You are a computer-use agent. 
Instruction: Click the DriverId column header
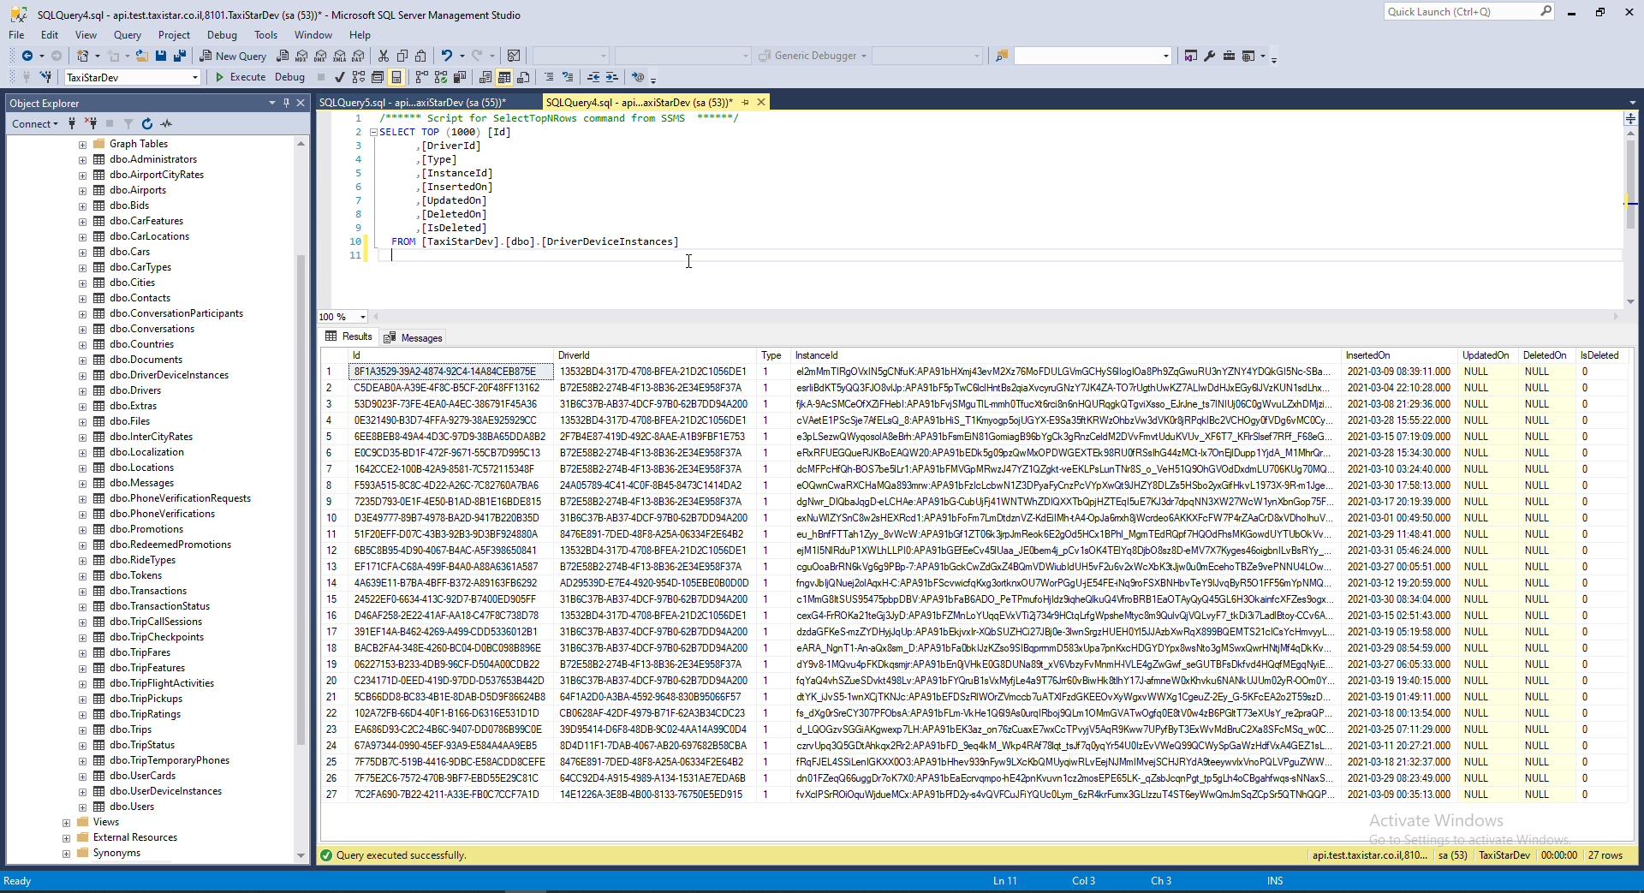[x=655, y=355]
